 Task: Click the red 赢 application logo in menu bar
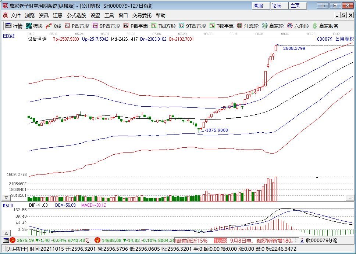tap(6, 15)
